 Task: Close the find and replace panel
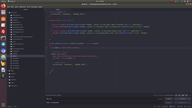click(x=190, y=95)
